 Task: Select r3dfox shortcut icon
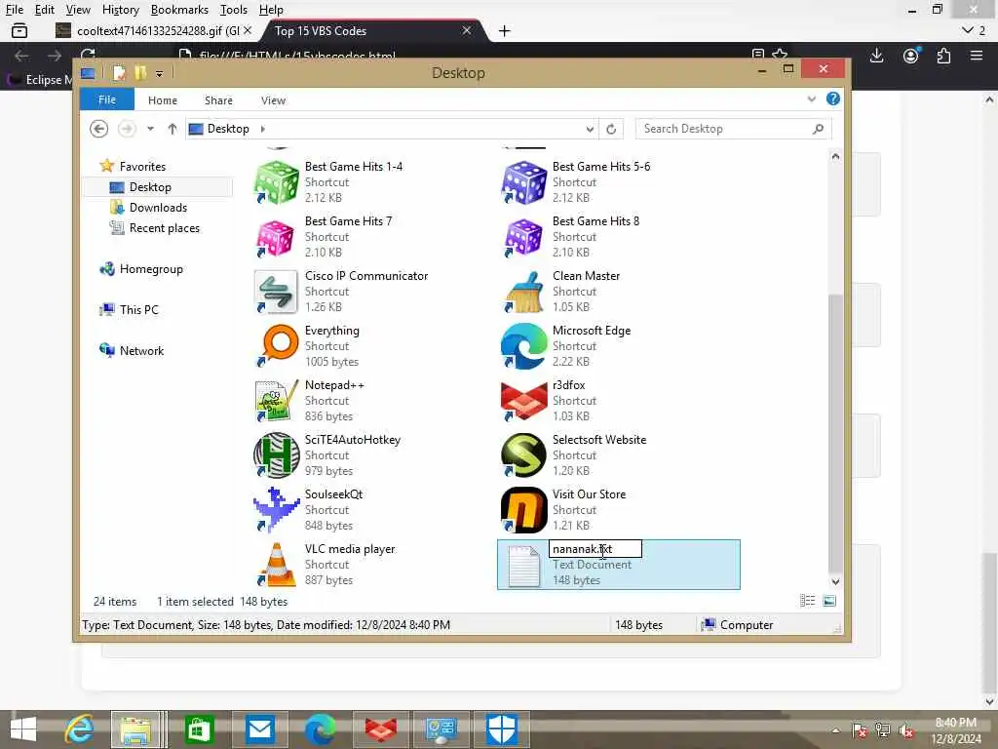(523, 401)
